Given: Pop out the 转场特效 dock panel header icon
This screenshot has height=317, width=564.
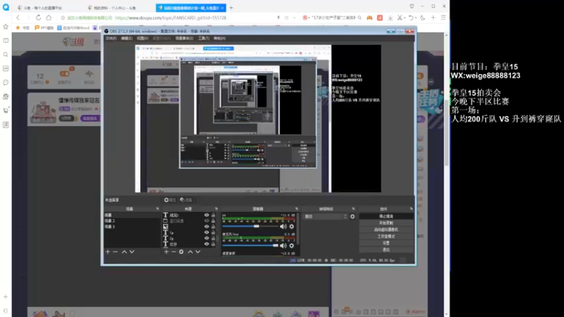Looking at the screenshot, I should 353,209.
